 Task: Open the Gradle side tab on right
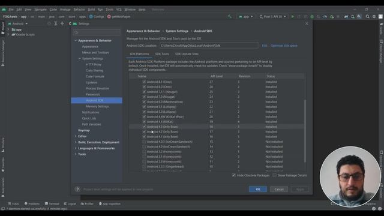[x=382, y=29]
